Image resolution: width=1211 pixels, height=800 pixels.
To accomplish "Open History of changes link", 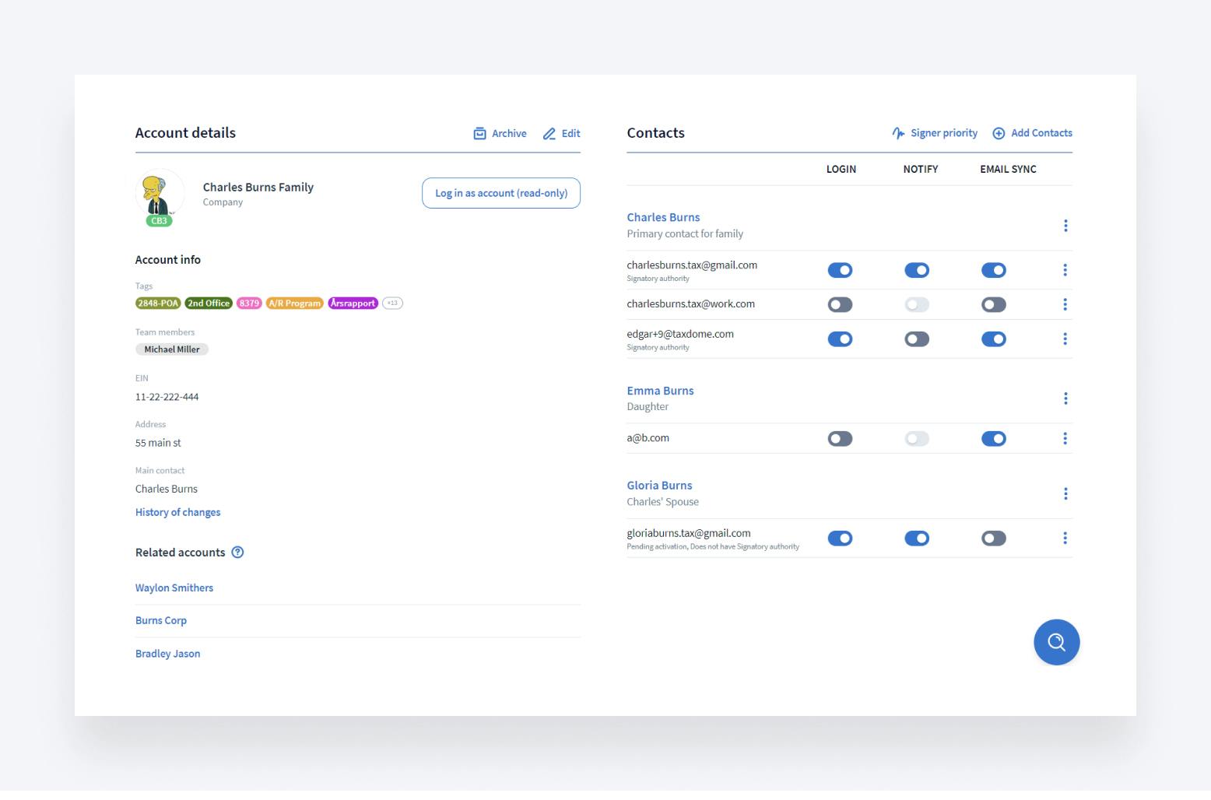I will [177, 512].
